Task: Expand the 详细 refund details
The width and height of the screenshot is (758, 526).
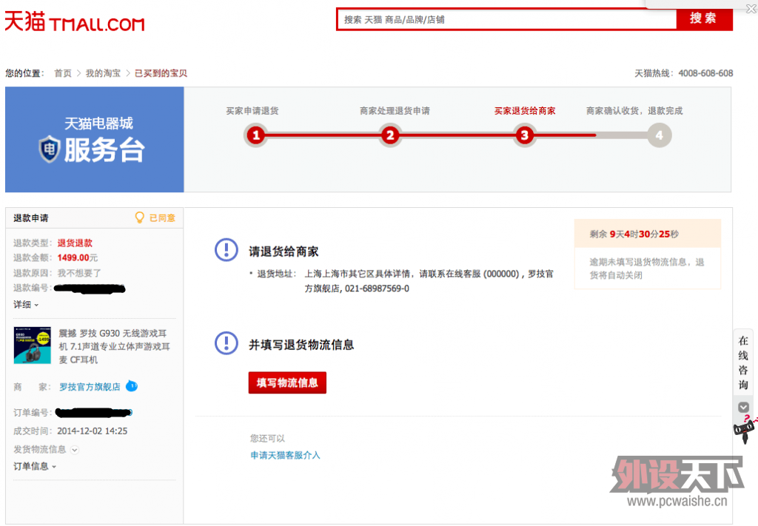Action: pyautogui.click(x=26, y=304)
